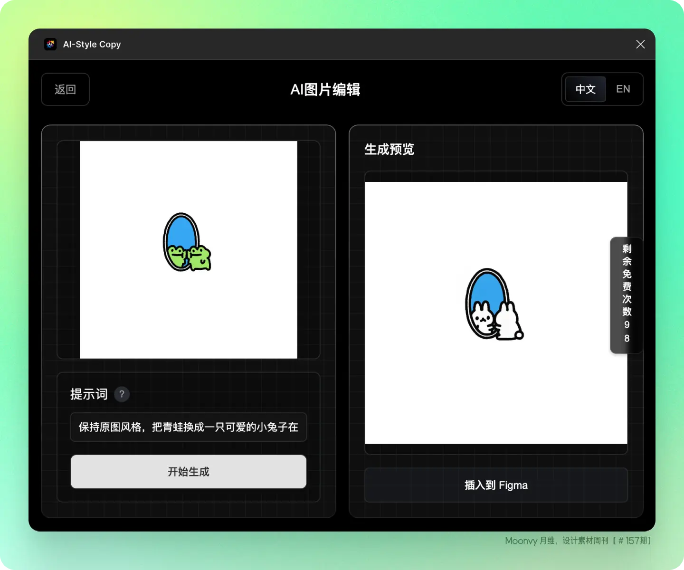
Task: Click the 提示词 label text
Action: click(89, 394)
